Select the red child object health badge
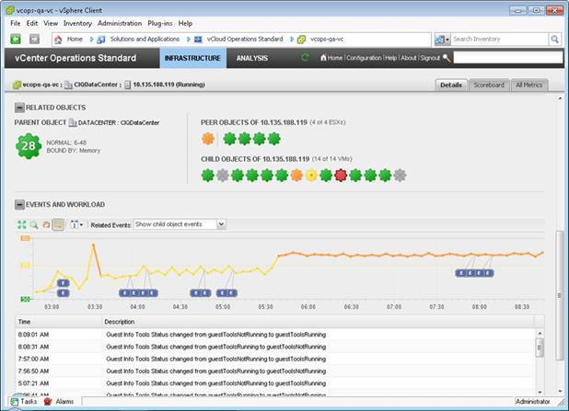Viewport: 569px width, 411px height. pyautogui.click(x=341, y=176)
